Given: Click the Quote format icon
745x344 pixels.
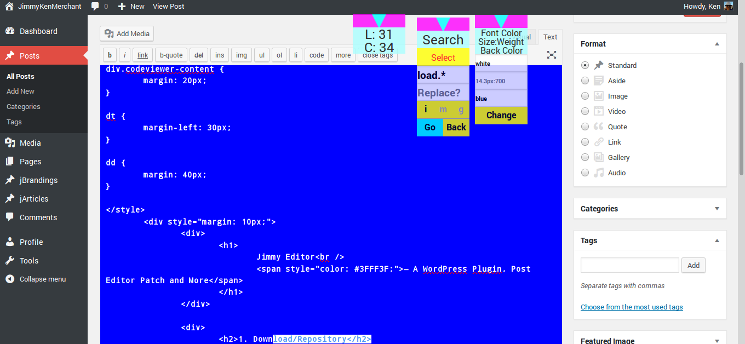Looking at the screenshot, I should [x=599, y=127].
